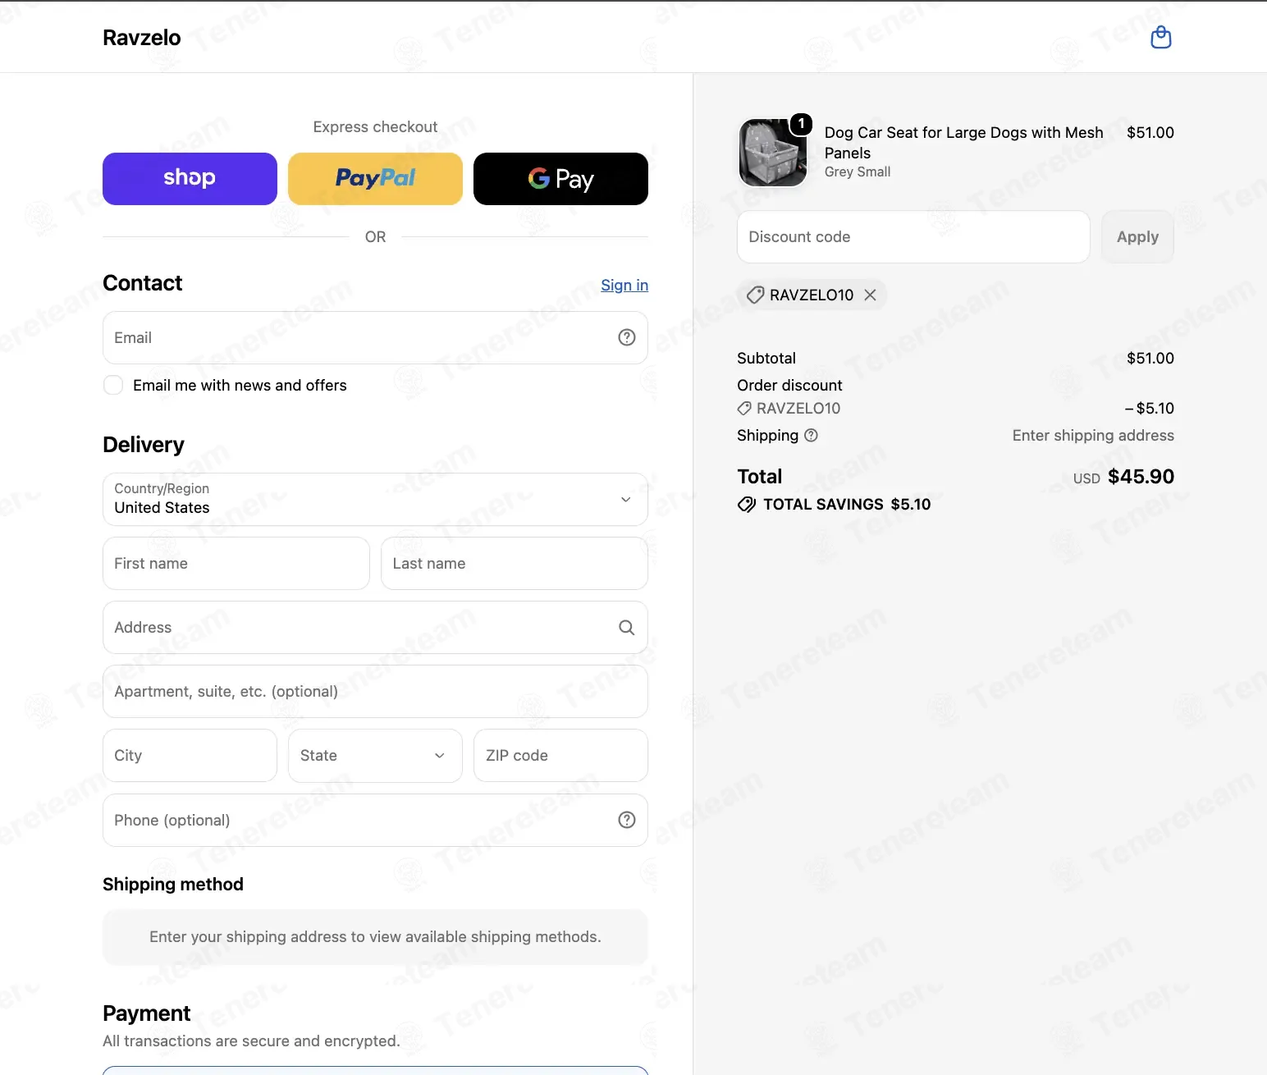The image size is (1267, 1075).
Task: Choose Google Pay express checkout
Action: pos(560,179)
